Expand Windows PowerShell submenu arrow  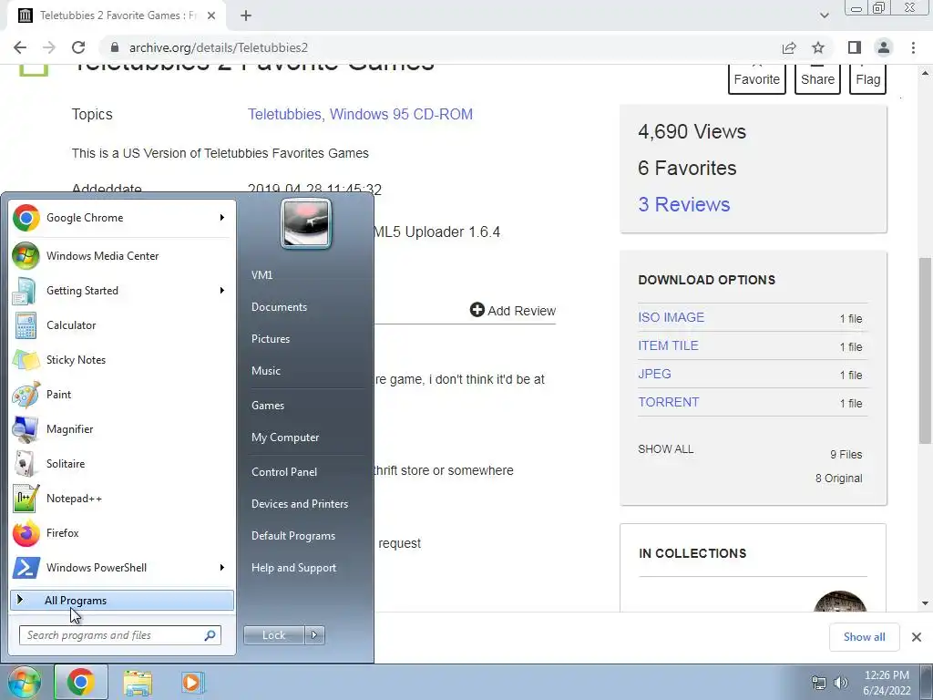222,567
